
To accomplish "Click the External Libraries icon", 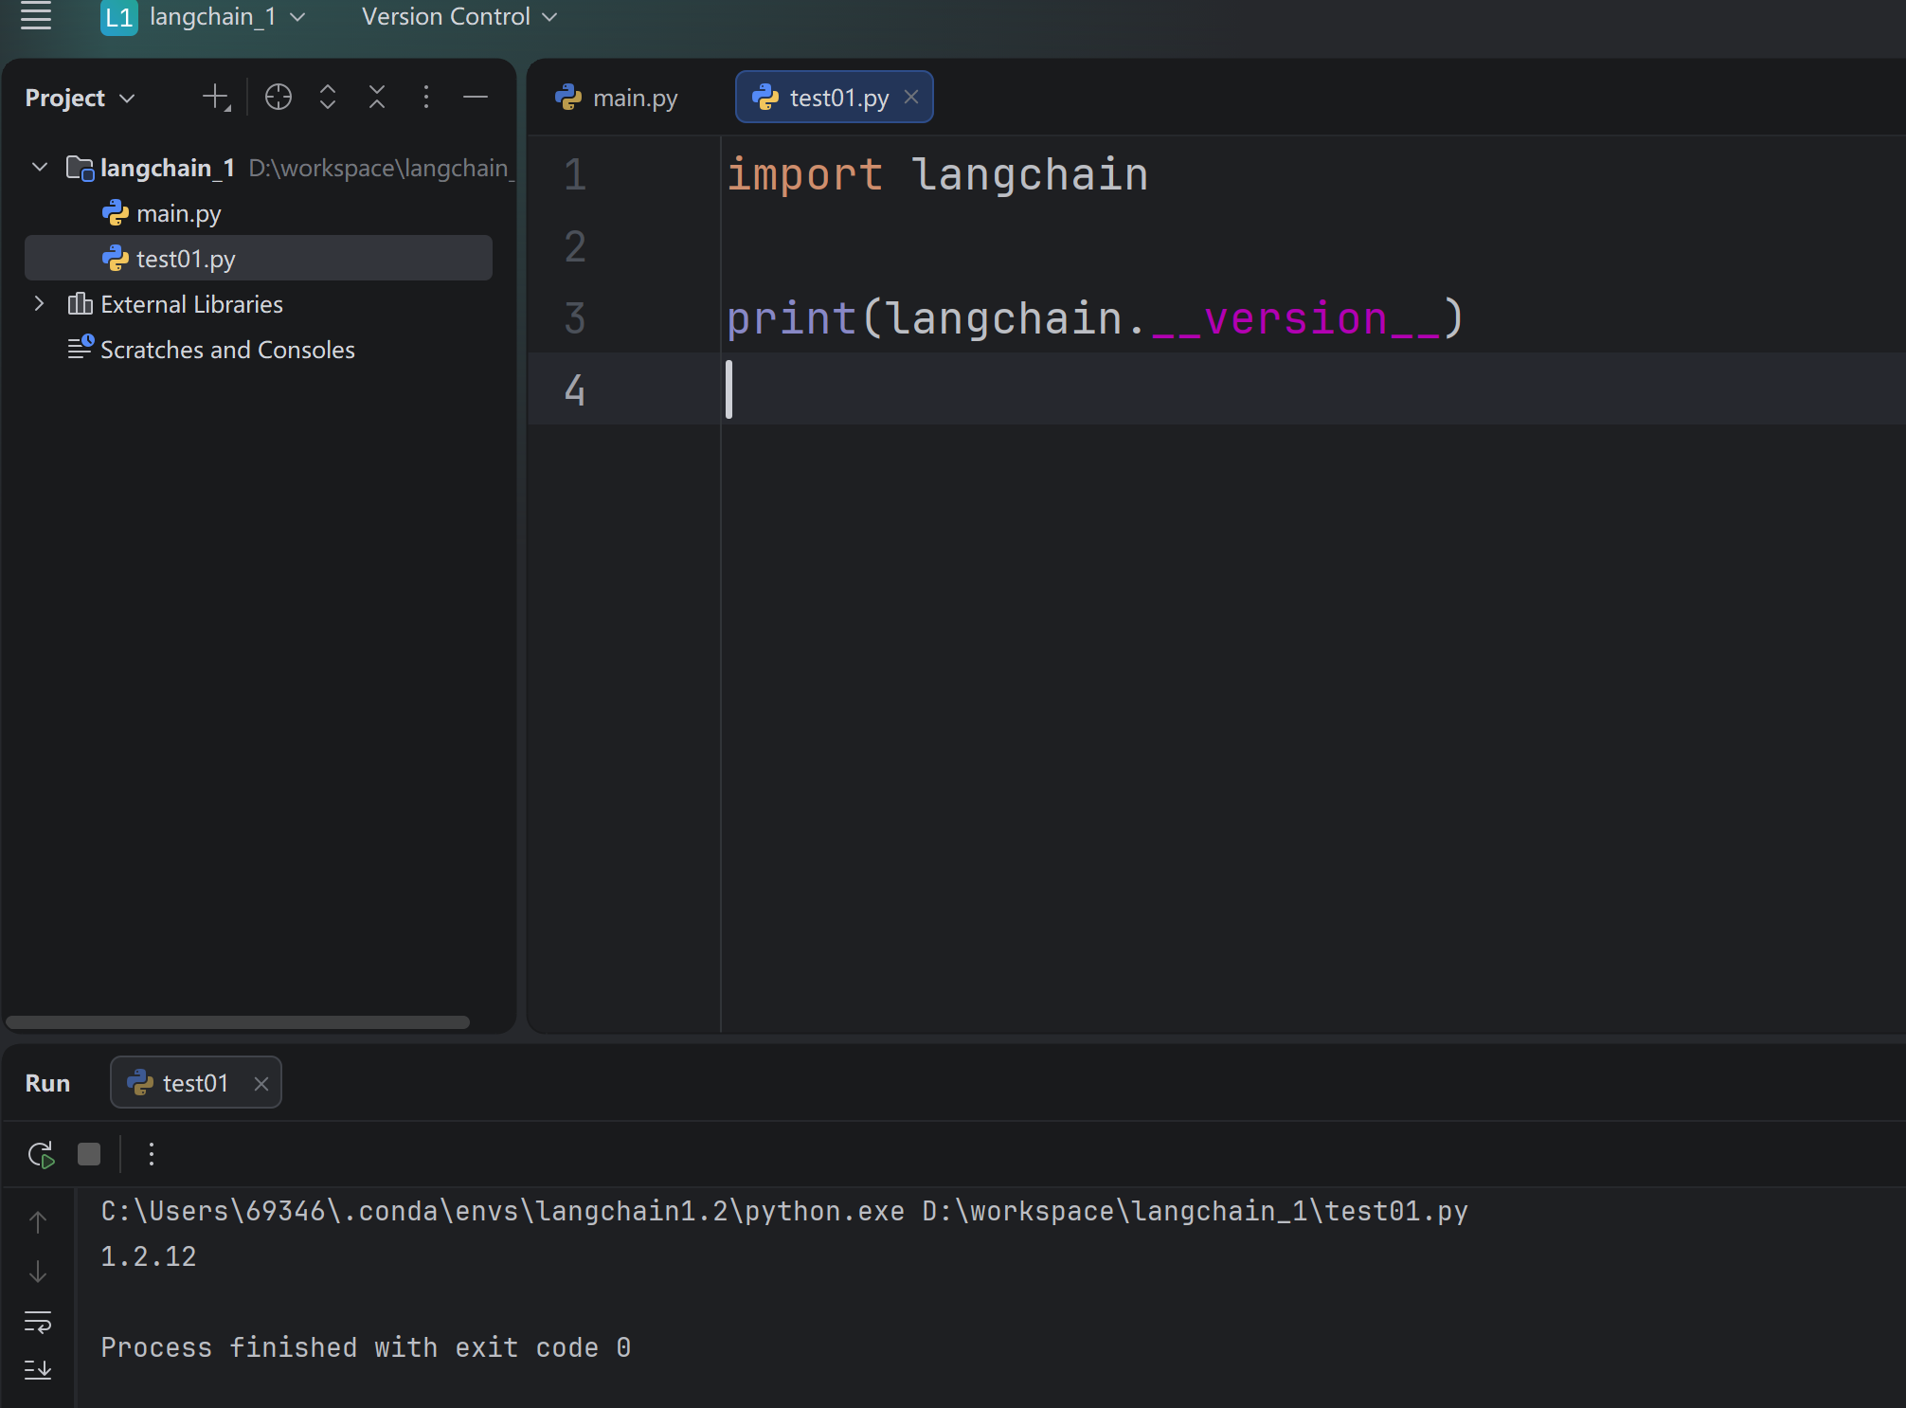I will pyautogui.click(x=81, y=304).
